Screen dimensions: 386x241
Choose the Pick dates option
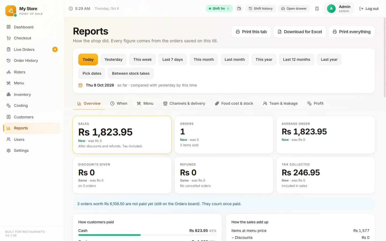(x=92, y=73)
